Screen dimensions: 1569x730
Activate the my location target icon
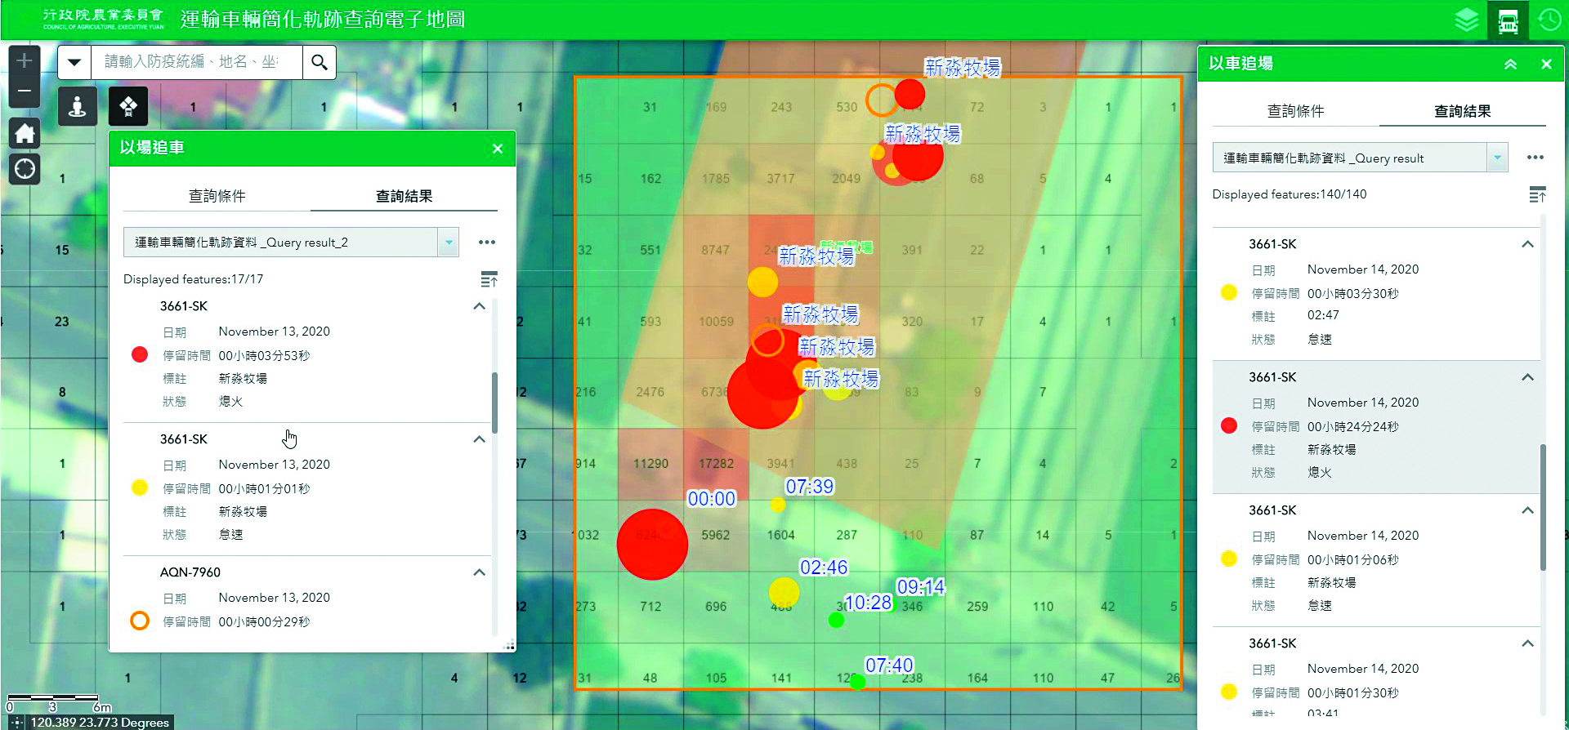(25, 169)
